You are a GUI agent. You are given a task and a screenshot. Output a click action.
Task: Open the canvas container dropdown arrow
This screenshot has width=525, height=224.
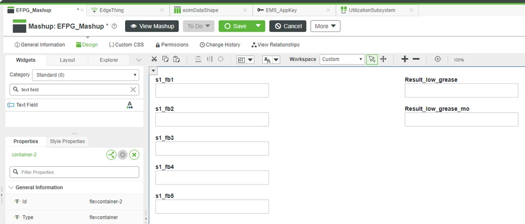153,70
